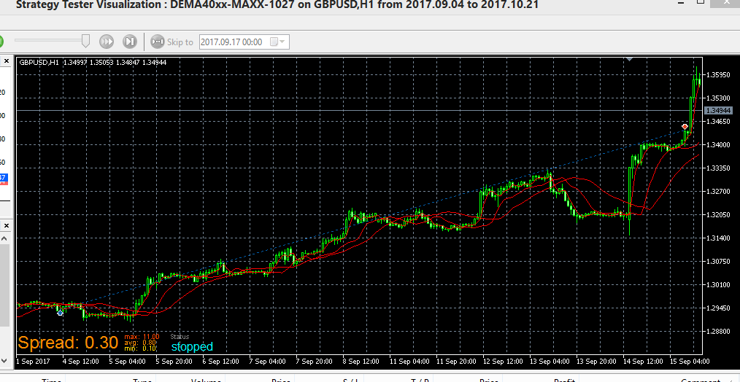Click the 1.29450 price axis label
This screenshot has width=740, height=382.
click(718, 308)
